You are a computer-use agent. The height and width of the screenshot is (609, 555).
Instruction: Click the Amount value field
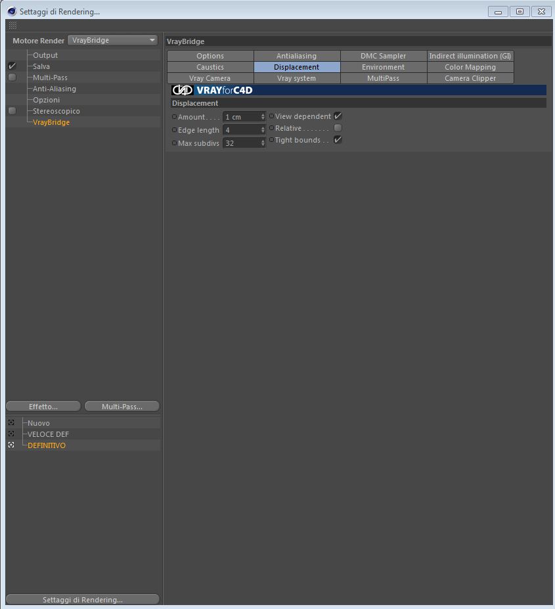click(x=242, y=116)
